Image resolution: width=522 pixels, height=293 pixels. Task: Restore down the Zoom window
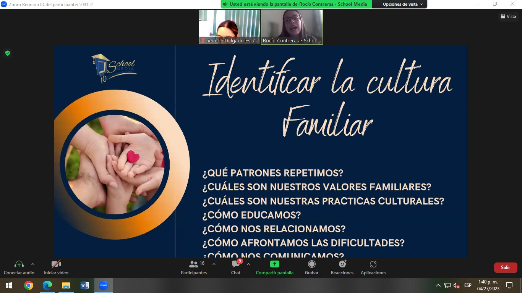tap(495, 4)
